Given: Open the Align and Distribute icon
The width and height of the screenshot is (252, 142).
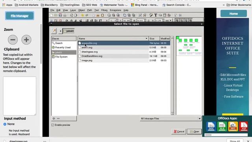Looking at the screenshot, I should (x=169, y=15).
